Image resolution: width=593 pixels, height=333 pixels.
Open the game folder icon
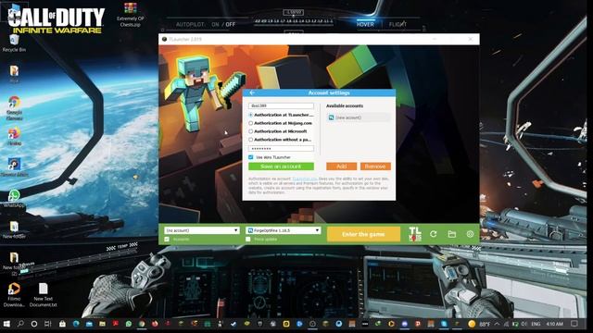(x=452, y=234)
